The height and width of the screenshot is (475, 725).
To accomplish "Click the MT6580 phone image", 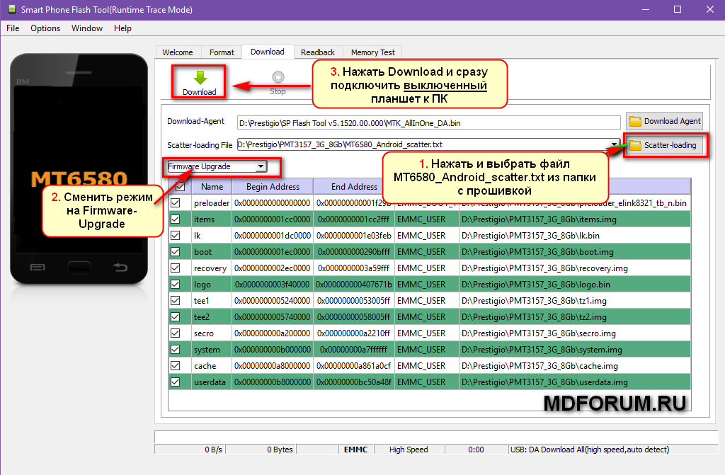I will (79, 168).
